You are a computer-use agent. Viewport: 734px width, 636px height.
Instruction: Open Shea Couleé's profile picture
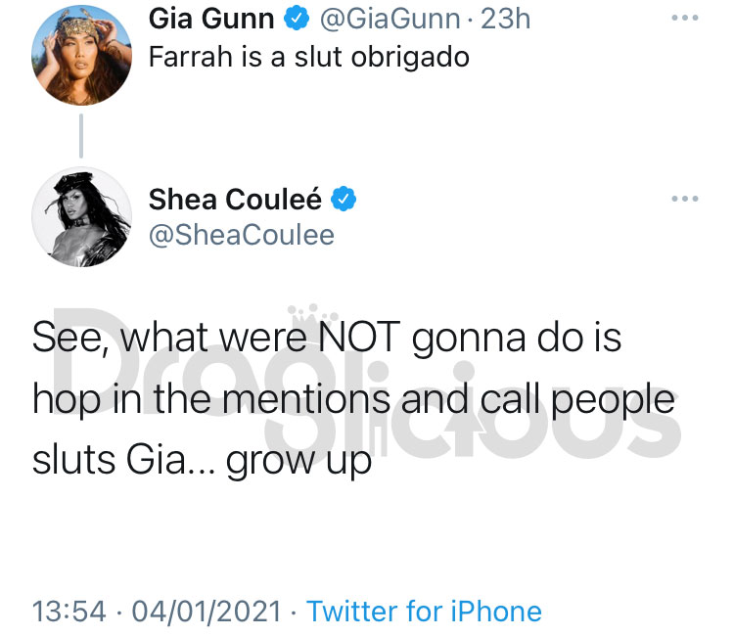[81, 216]
